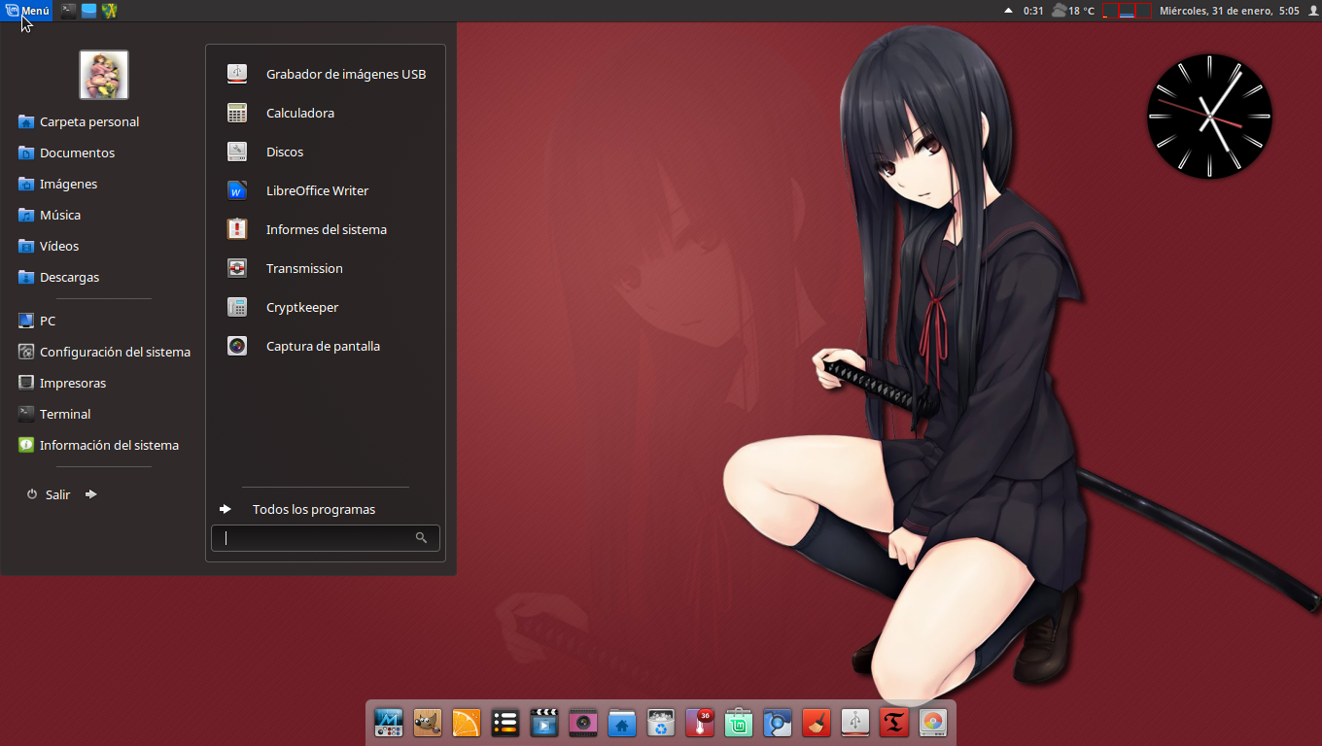Focus the menu search field
1322x746 pixels.
coord(325,537)
